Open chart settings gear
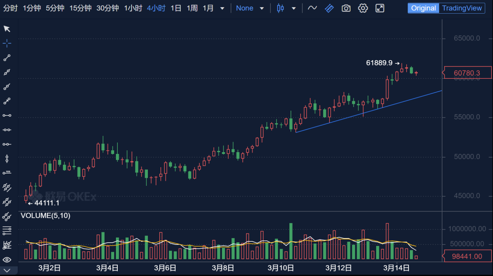The height and width of the screenshot is (276, 493). (363, 8)
